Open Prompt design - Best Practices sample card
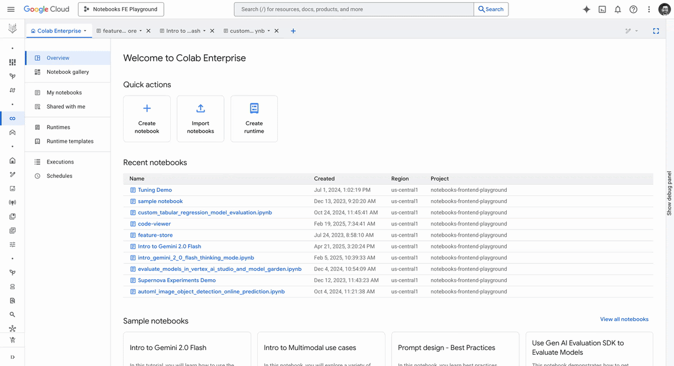Viewport: 674px width, 366px height. tap(455, 349)
